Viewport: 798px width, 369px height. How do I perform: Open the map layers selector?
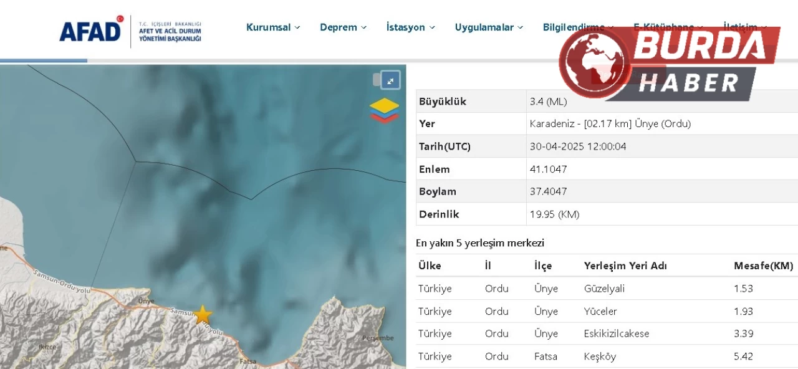[385, 110]
